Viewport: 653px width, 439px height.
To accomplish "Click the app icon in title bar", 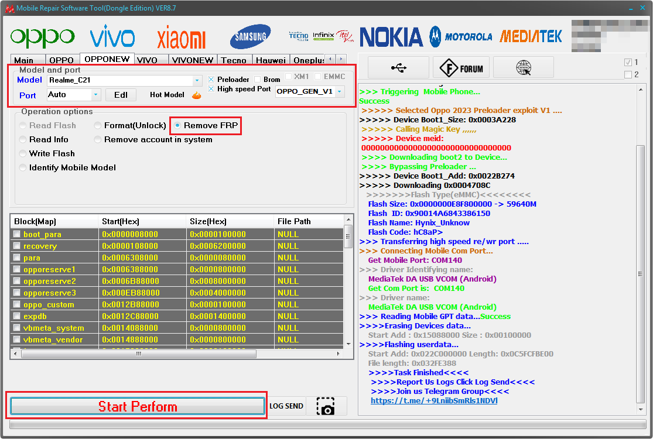I will click(9, 8).
